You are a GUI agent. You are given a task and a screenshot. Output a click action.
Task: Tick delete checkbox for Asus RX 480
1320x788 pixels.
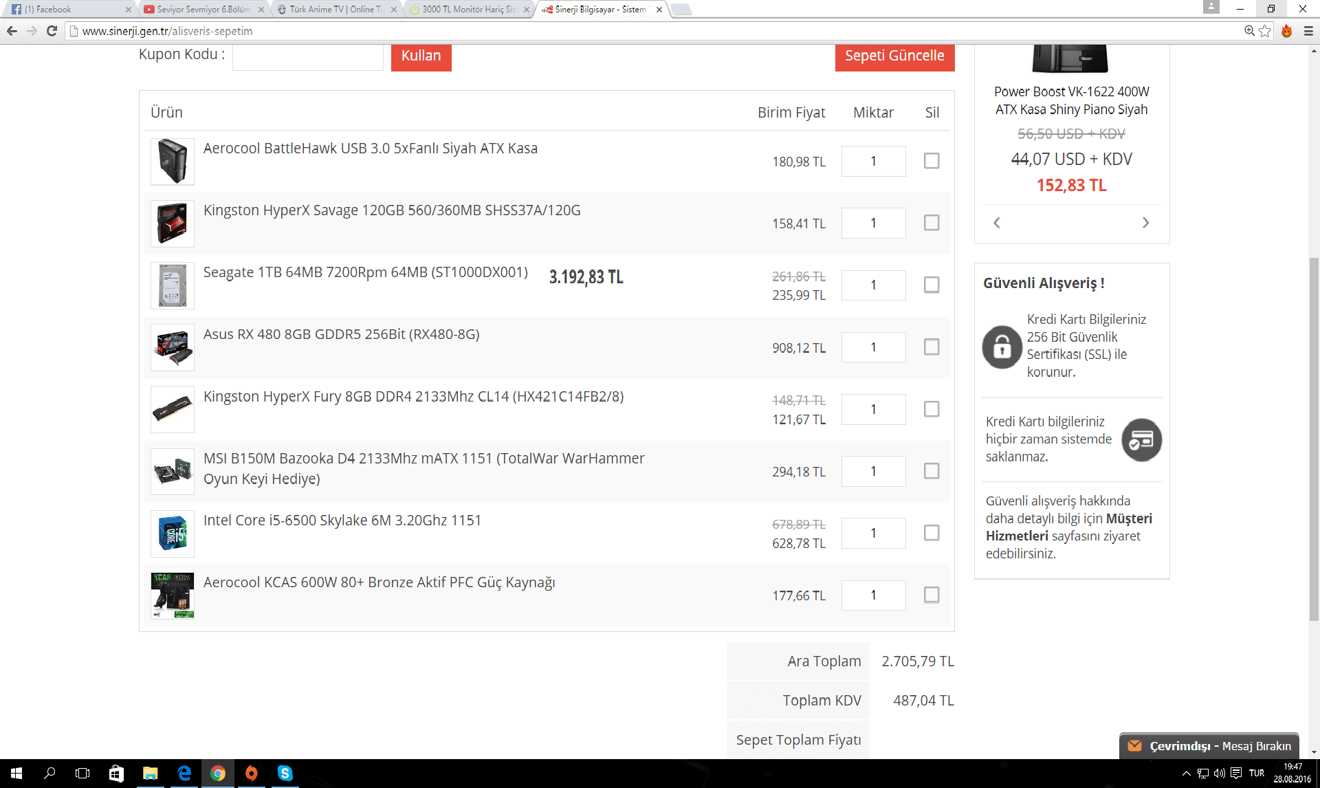click(x=932, y=347)
